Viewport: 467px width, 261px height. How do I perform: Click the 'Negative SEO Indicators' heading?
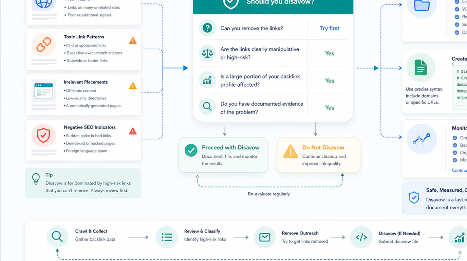tap(90, 127)
